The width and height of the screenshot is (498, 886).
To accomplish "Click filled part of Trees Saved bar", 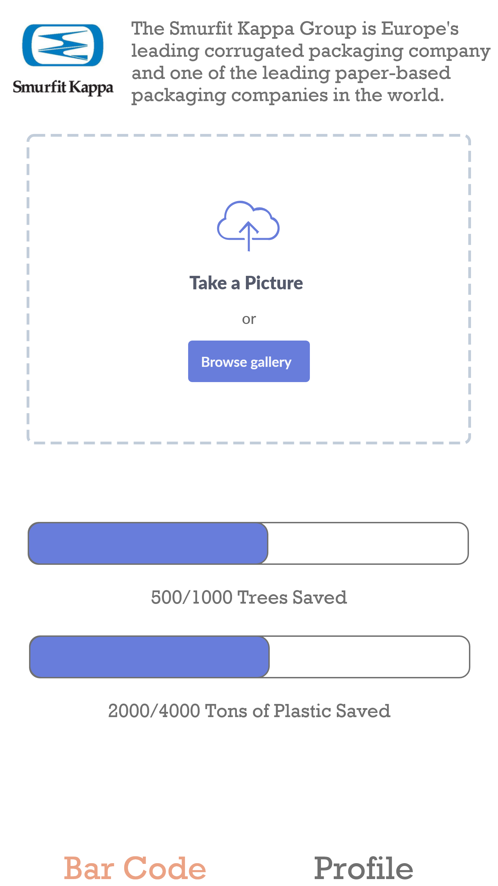I will click(x=148, y=543).
